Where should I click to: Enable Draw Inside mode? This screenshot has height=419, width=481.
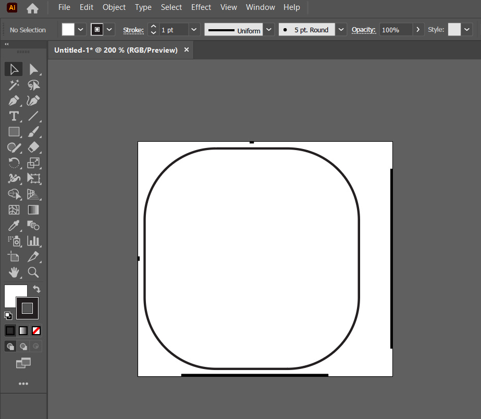tap(36, 347)
